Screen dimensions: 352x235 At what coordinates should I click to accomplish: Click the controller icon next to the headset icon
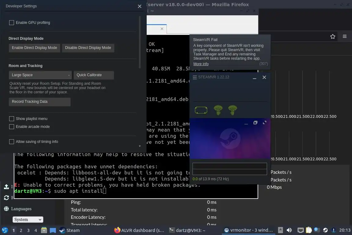[x=218, y=110]
